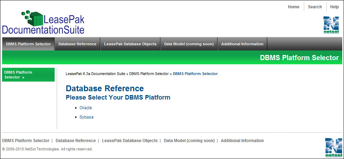The height and width of the screenshot is (159, 344).
Task: Click the LeasePak Documentation Suite logo
Action: pyautogui.click(x=43, y=22)
